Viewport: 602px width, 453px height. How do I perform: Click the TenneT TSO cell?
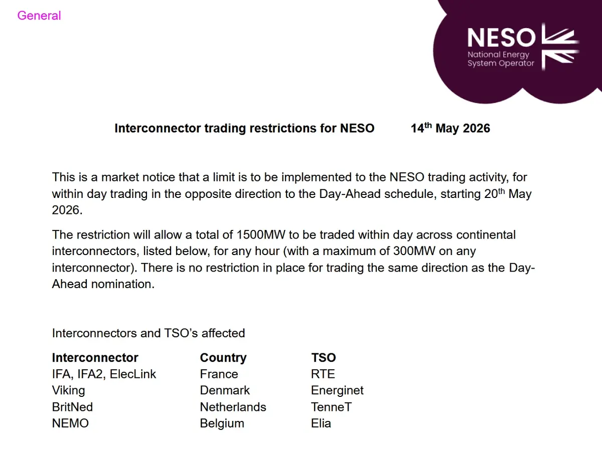pos(331,407)
